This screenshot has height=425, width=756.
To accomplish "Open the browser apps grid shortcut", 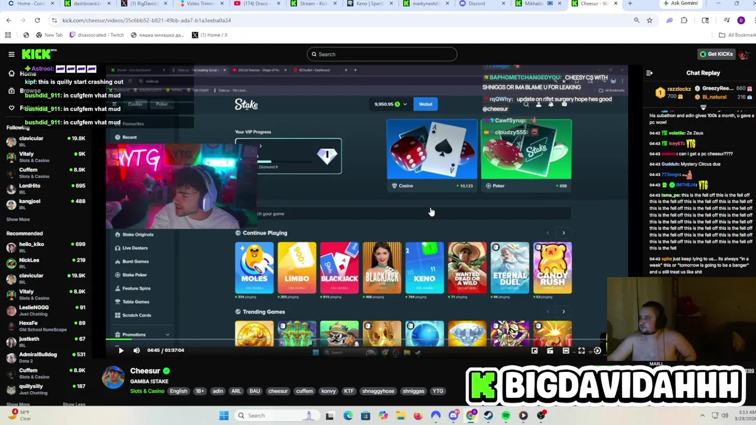I will tap(8, 35).
